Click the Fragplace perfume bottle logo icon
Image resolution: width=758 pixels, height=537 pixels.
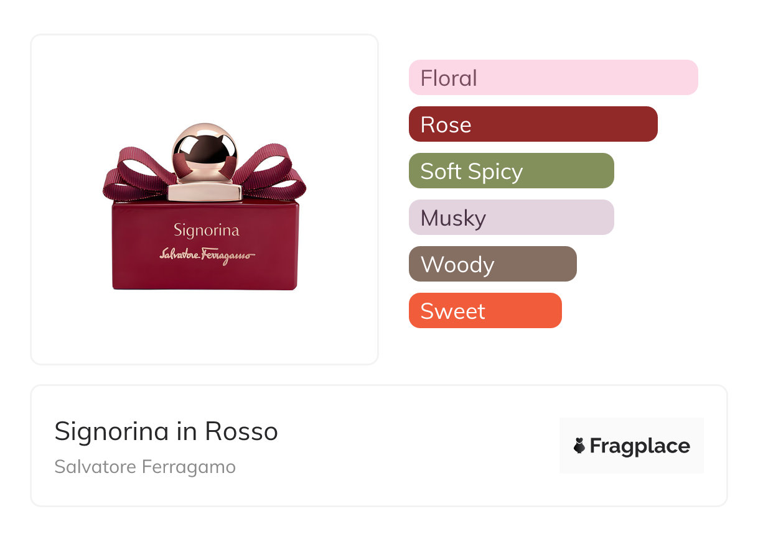pos(579,446)
